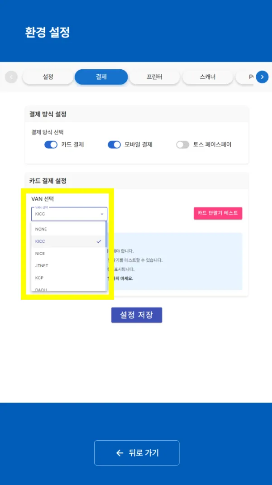
Task: Open the 스캐너 tab
Action: (208, 77)
